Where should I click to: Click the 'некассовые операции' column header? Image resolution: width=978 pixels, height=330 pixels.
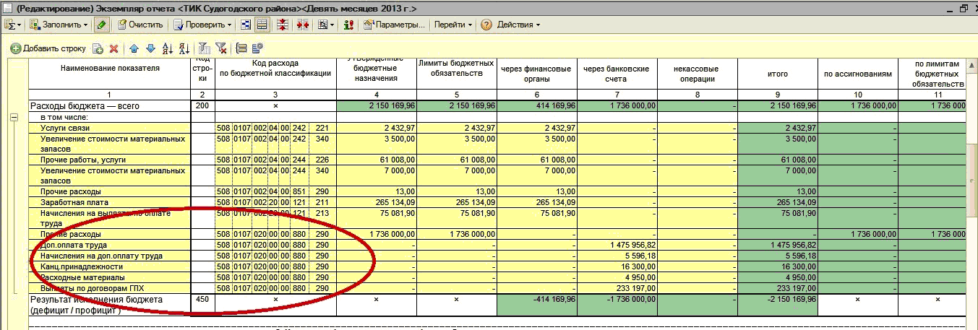click(x=698, y=74)
